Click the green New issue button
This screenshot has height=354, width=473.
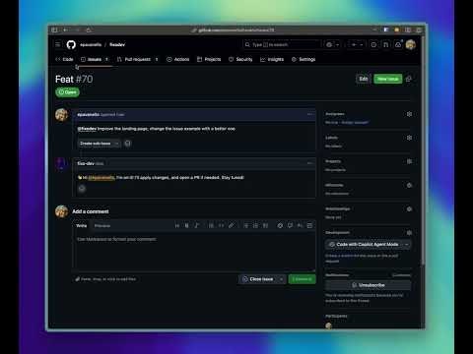coord(387,79)
